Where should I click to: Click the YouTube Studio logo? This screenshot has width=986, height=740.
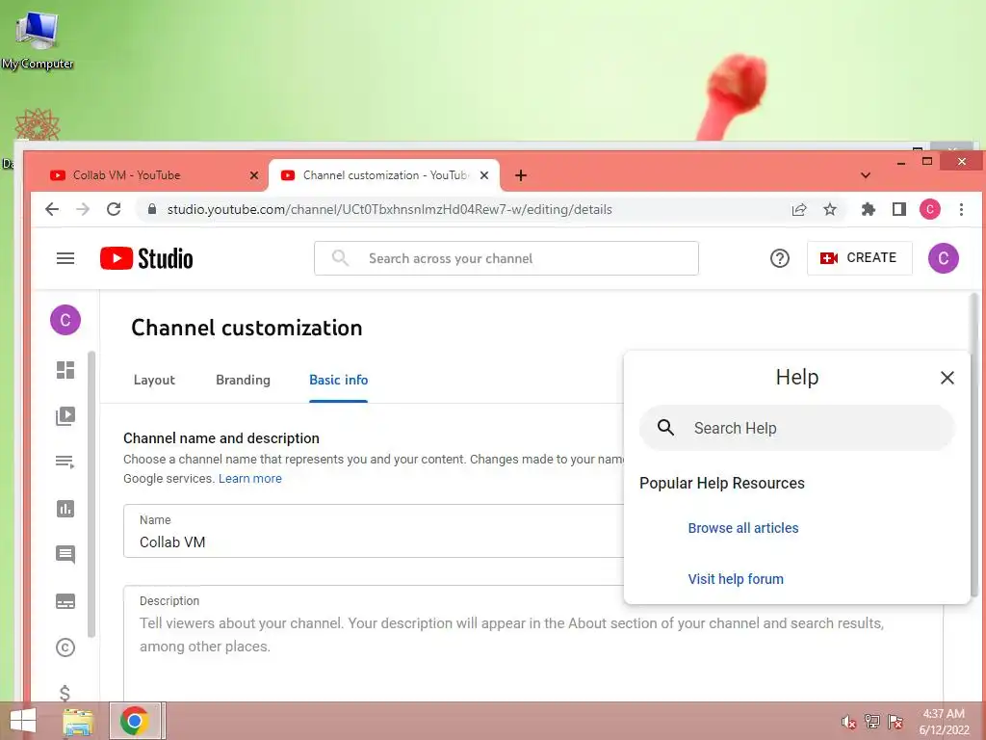(x=146, y=258)
